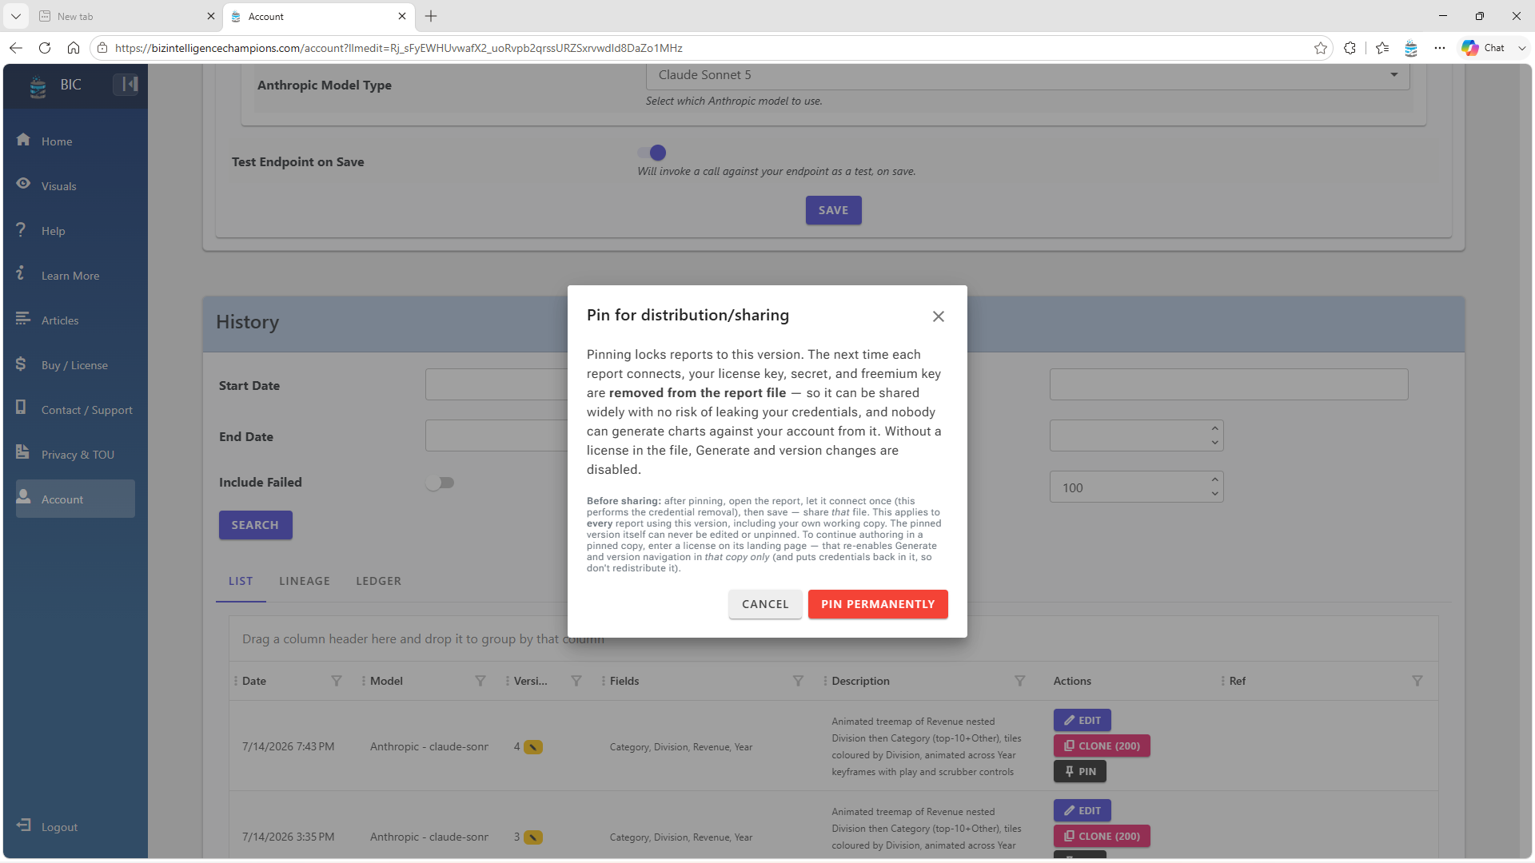
Task: Toggle Test Endpoint on Save switch
Action: (652, 153)
